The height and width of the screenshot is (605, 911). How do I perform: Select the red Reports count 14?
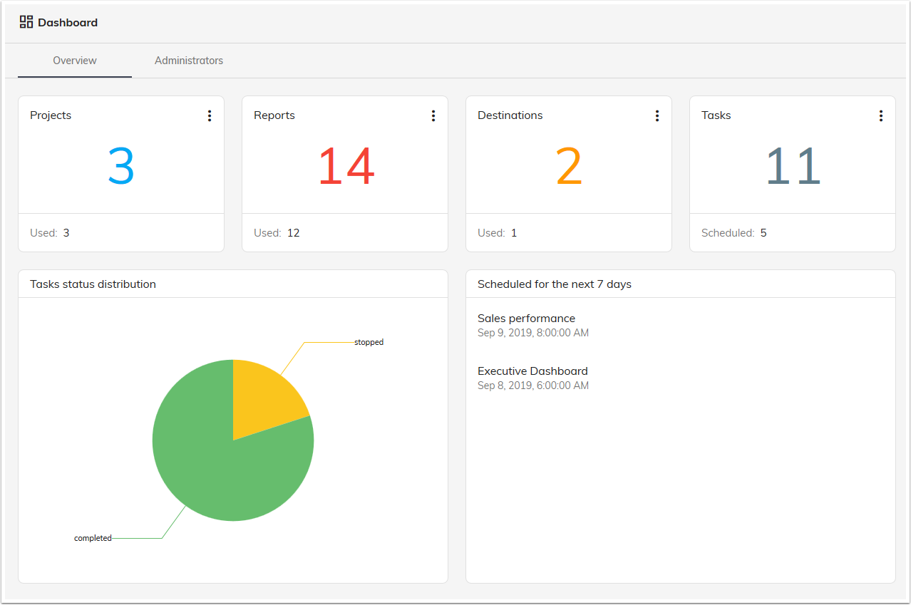pyautogui.click(x=345, y=165)
